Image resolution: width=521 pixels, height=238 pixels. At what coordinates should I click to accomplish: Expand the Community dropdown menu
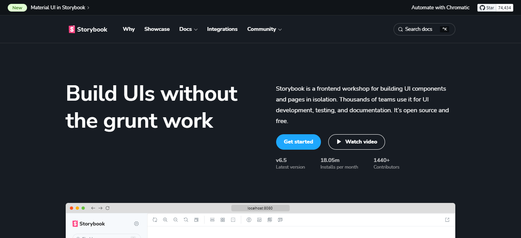[264, 29]
